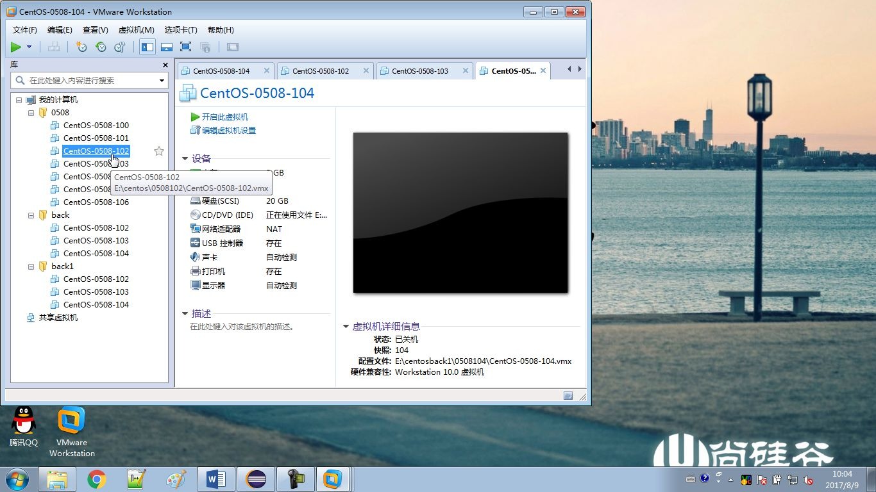Collapse the 描述 section triangle
Viewport: 876px width, 492px height.
point(185,314)
